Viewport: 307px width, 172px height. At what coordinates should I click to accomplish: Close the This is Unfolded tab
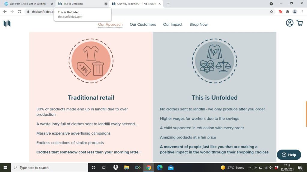(106, 4)
